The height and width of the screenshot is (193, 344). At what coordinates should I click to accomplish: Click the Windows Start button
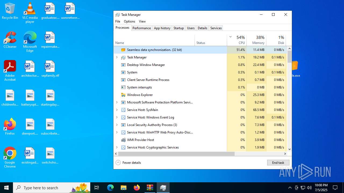6,188
